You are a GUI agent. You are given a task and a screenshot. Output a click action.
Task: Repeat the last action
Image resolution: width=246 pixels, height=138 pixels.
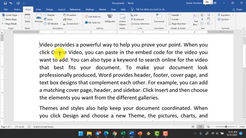18,3
